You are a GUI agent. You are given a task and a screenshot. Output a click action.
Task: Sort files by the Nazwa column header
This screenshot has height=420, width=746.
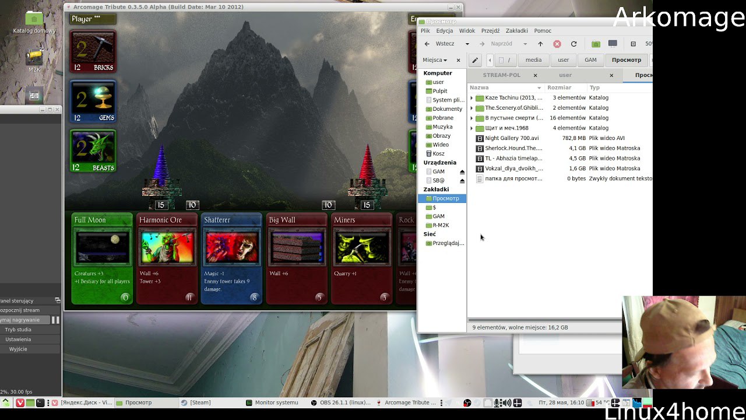(505, 87)
